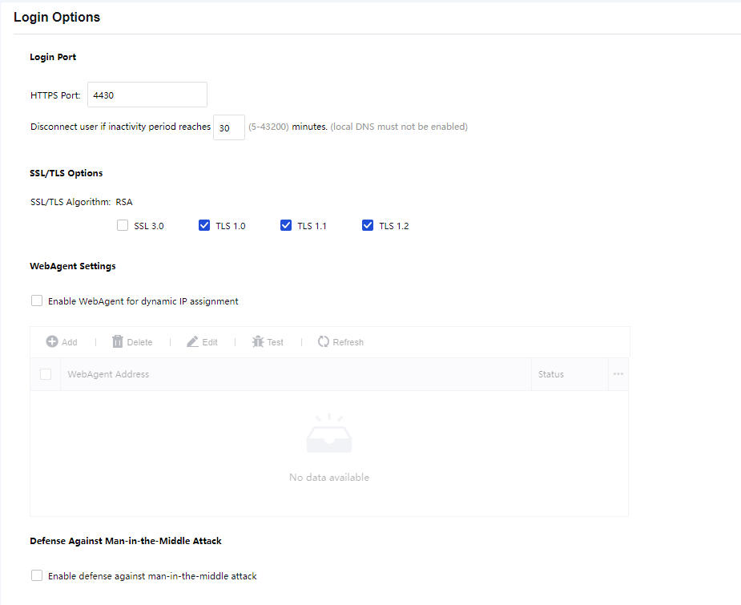Click the Refresh circular arrow icon
This screenshot has width=741, height=605.
tap(324, 341)
